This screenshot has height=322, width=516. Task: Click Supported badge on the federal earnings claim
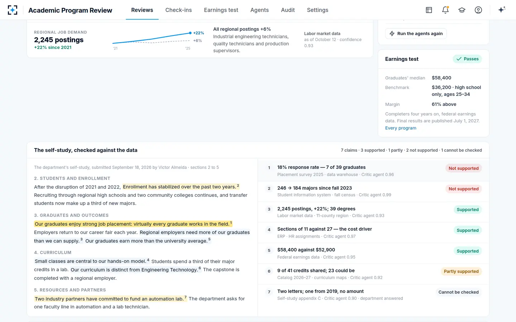coord(468,251)
